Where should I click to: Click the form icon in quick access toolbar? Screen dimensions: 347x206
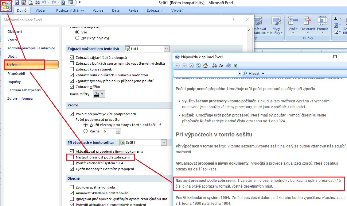[x=71, y=3]
